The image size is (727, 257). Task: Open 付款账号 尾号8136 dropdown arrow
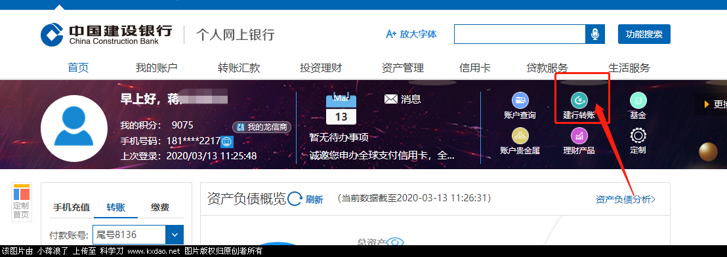click(175, 235)
